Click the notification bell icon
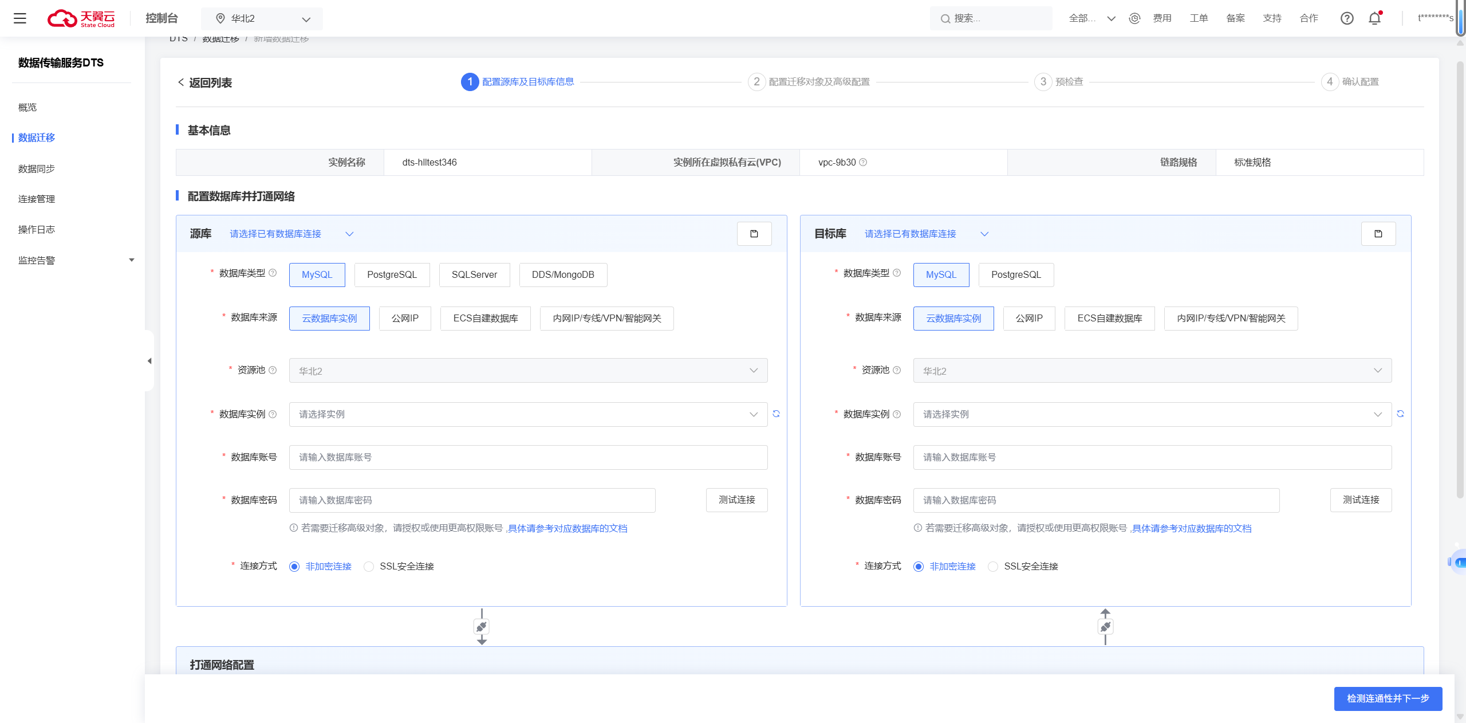Screen dimensions: 1466x723 1374,18
